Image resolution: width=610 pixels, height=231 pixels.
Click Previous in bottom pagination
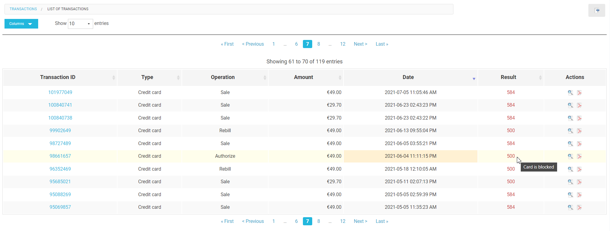click(x=253, y=221)
